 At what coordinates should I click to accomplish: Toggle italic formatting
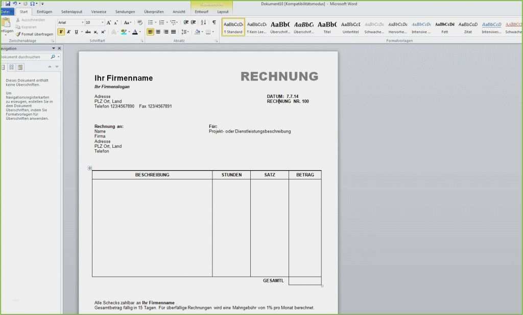[69, 32]
